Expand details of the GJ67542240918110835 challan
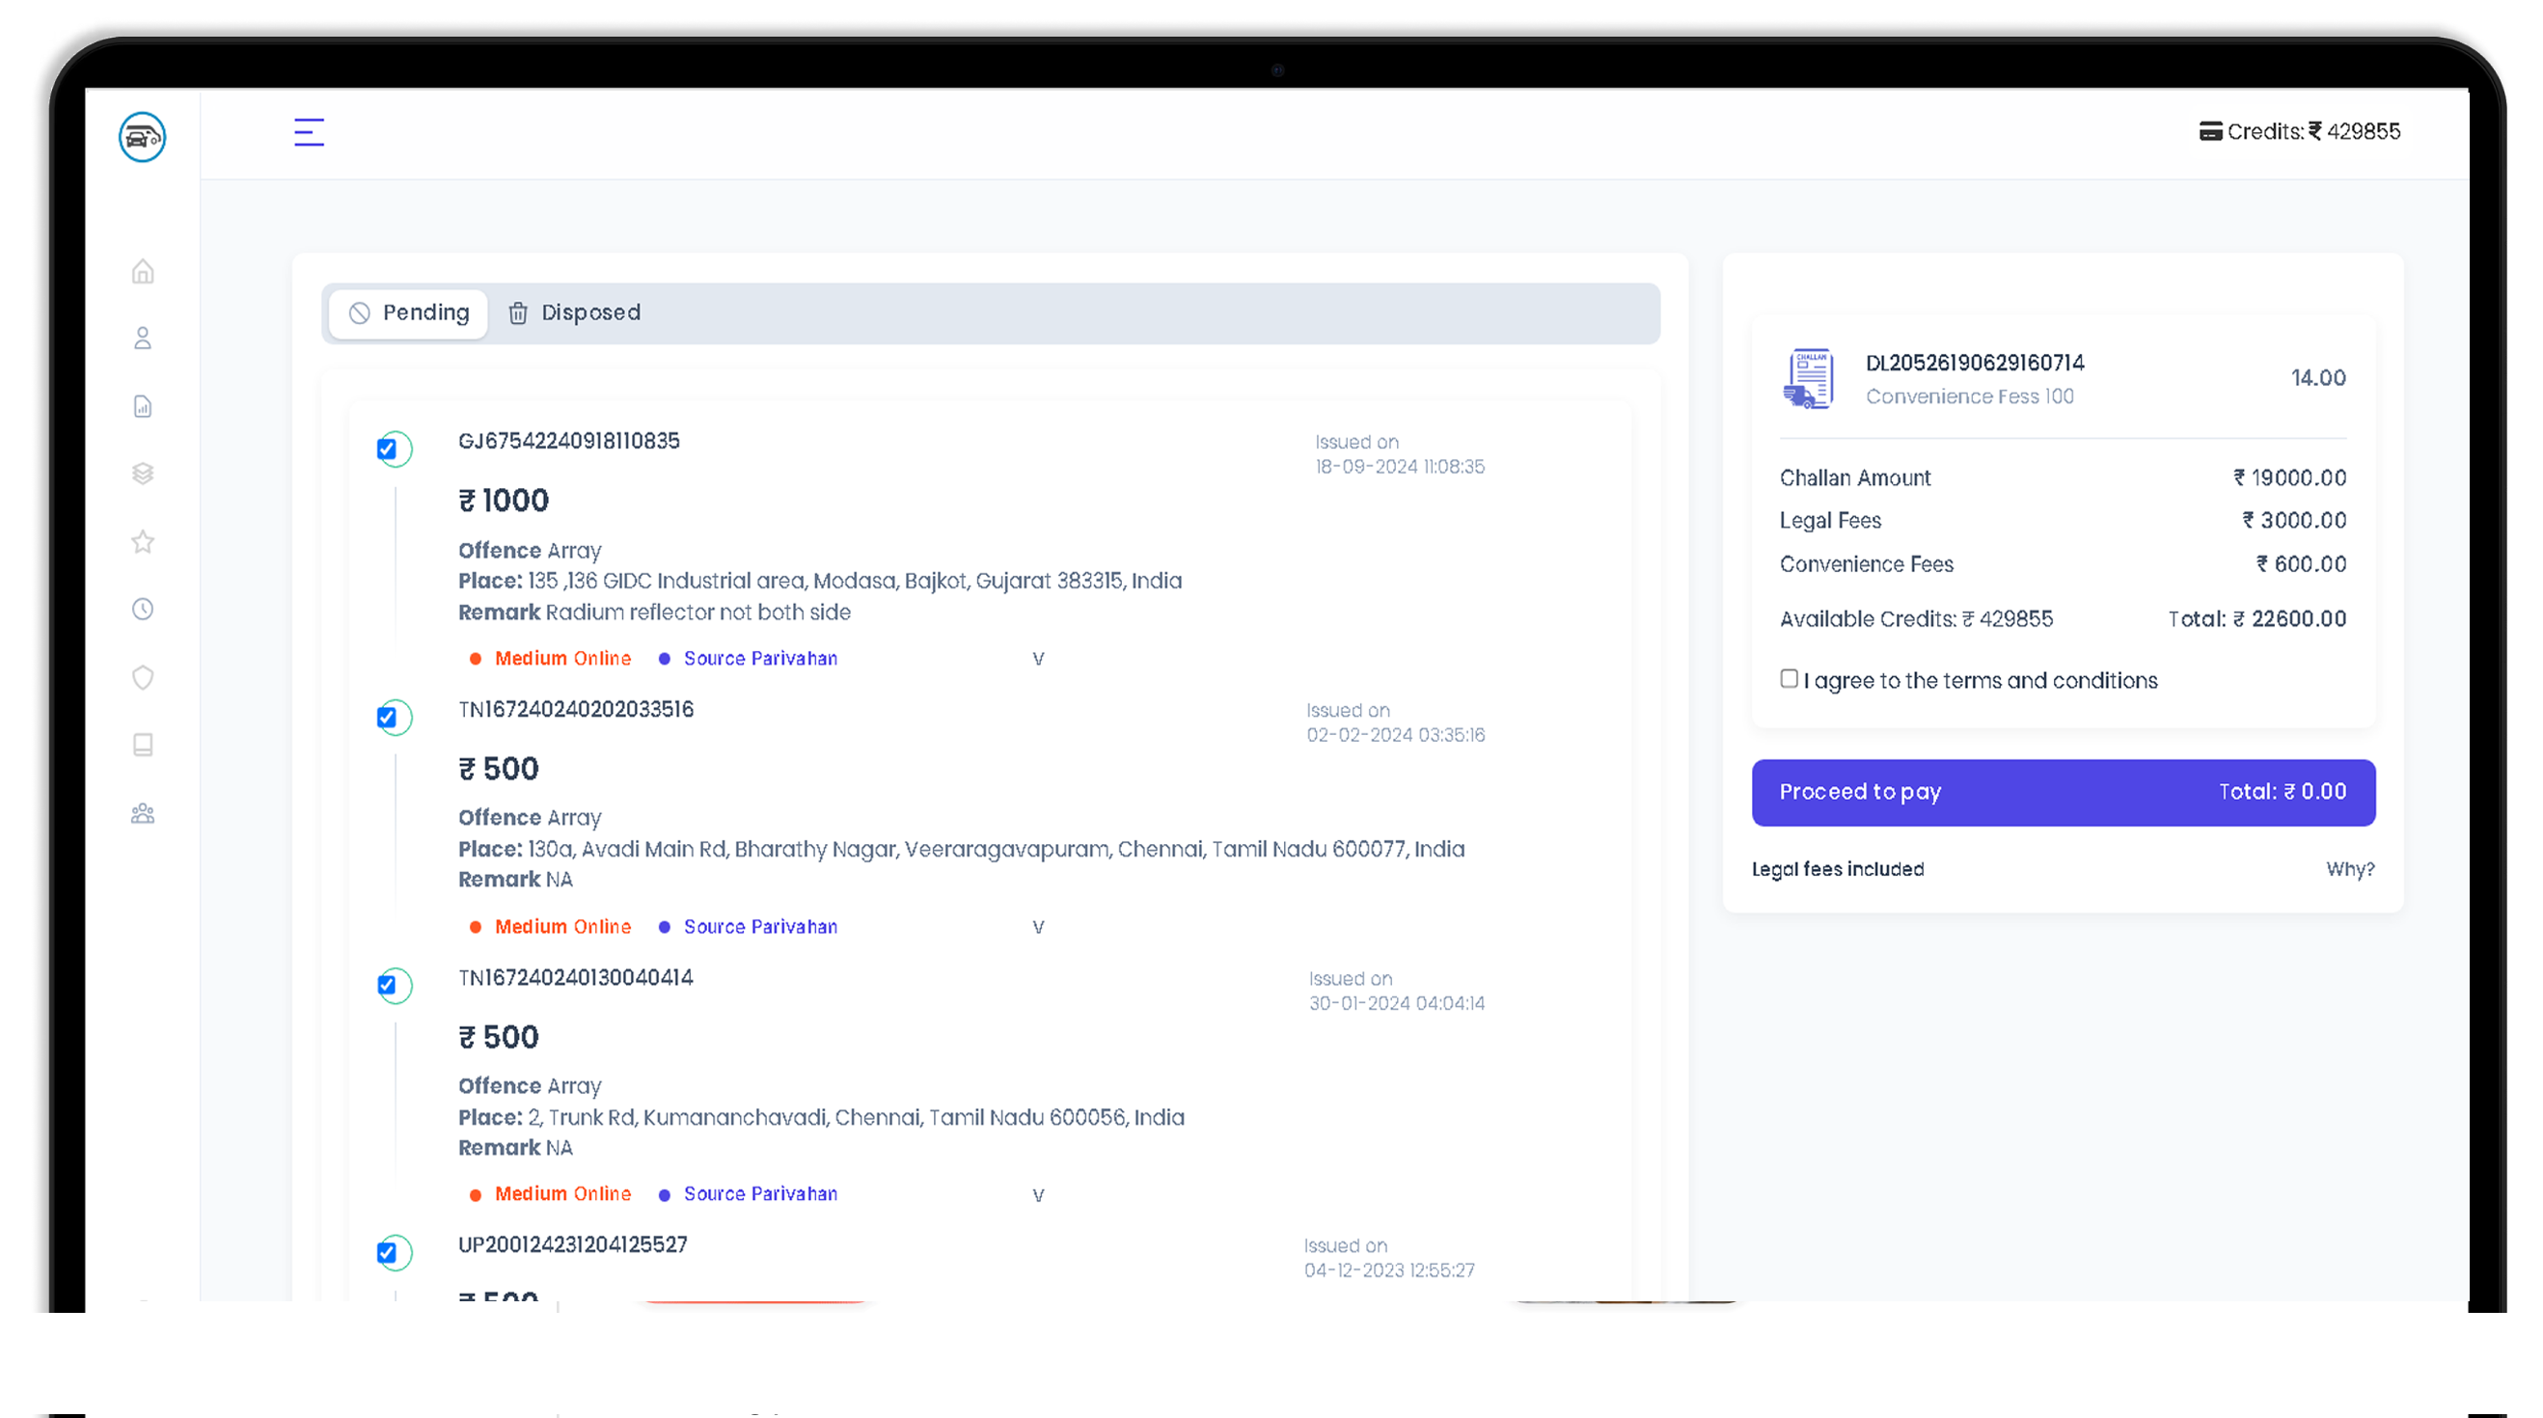 click(1037, 659)
